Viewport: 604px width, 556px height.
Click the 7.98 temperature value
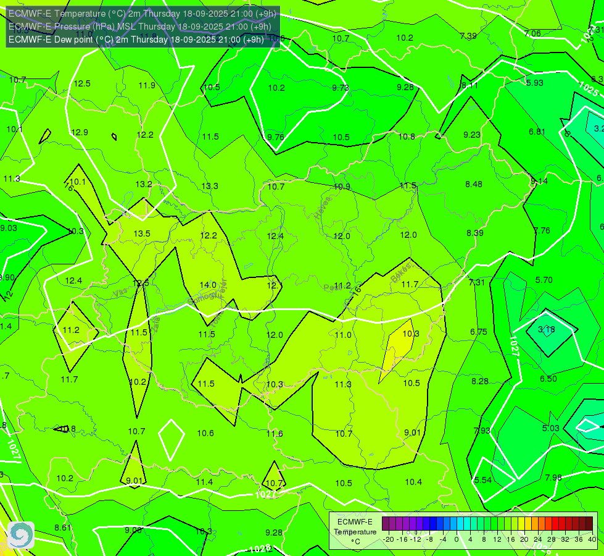pos(553,478)
